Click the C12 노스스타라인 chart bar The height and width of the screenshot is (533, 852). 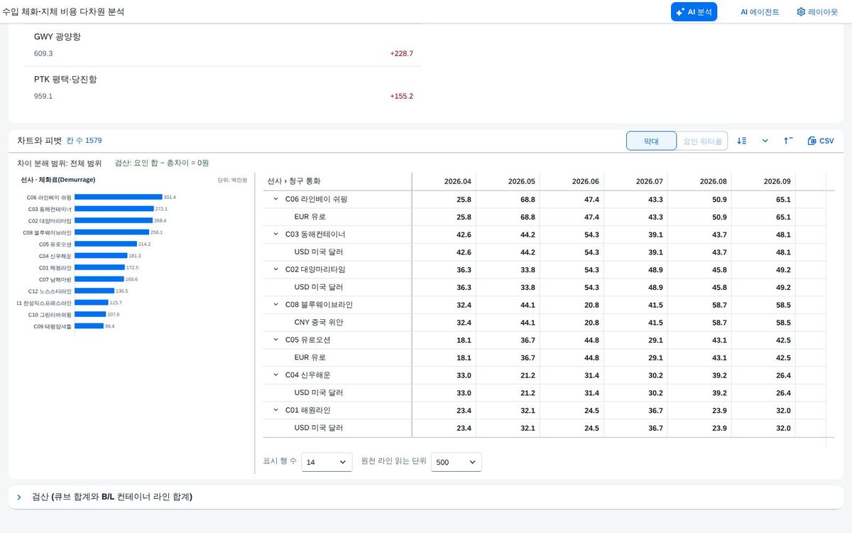(94, 291)
